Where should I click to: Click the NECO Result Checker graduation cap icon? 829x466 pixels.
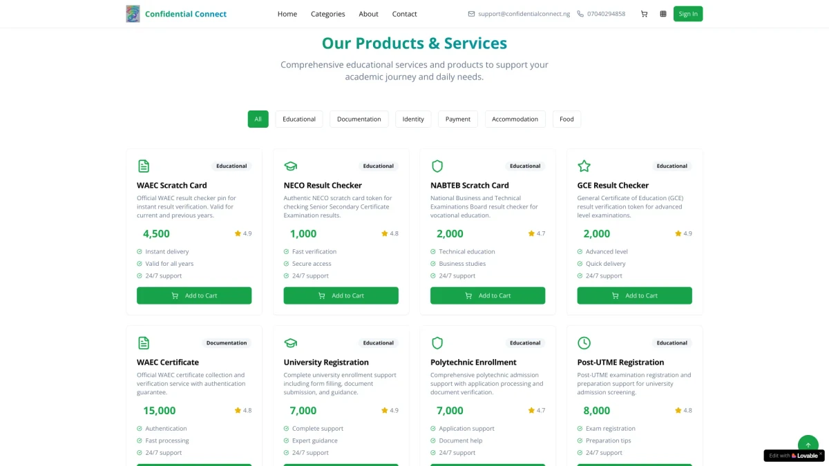[x=290, y=166]
